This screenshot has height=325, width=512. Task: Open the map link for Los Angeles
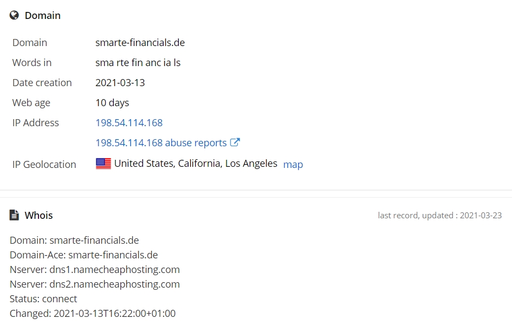(x=293, y=165)
